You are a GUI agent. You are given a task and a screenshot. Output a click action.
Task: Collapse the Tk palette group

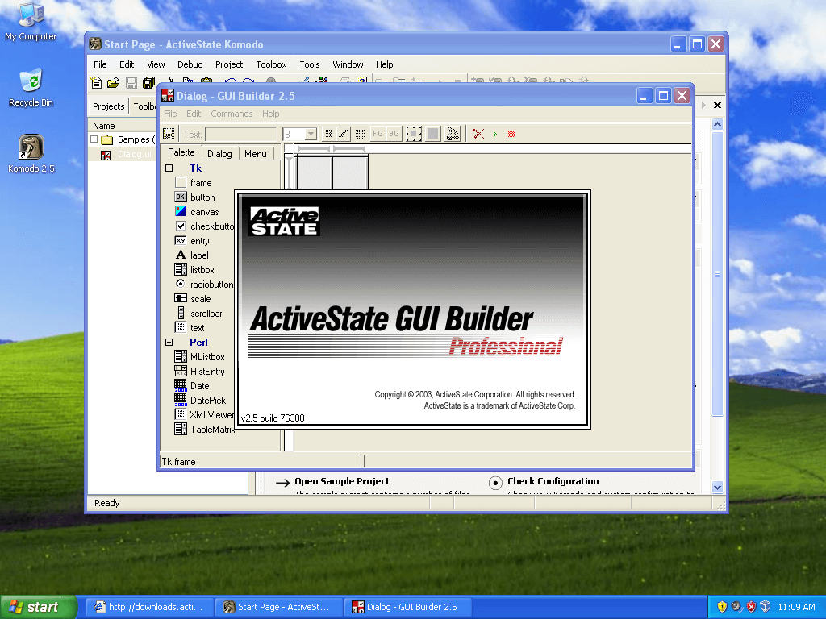[x=169, y=168]
